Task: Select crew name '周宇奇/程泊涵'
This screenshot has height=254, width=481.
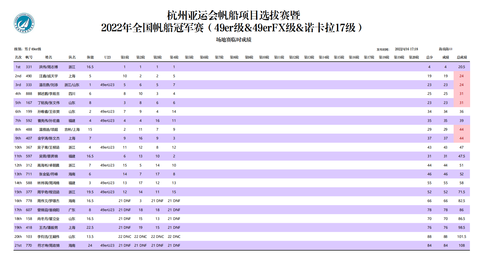Action: click(x=49, y=192)
